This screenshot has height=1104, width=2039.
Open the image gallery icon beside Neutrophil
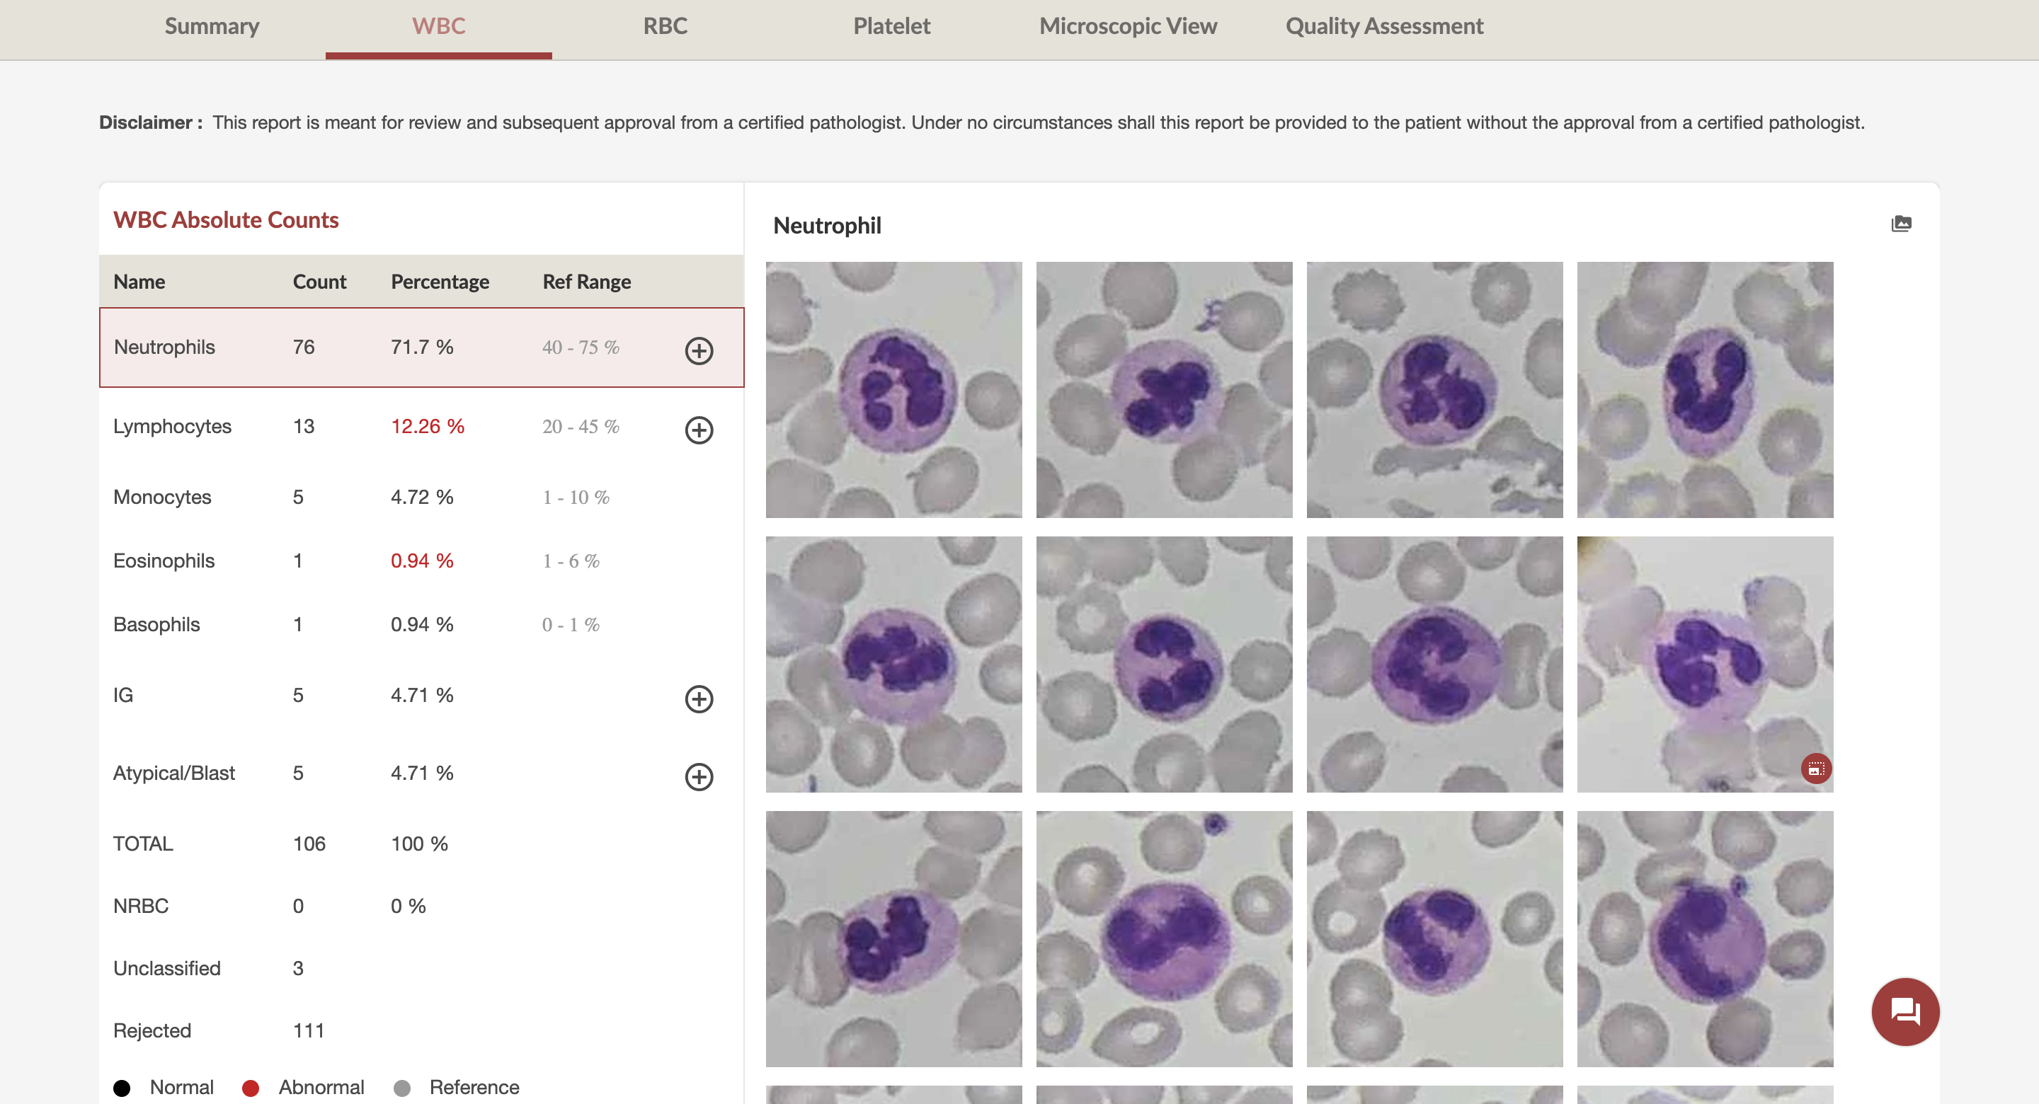click(1901, 224)
